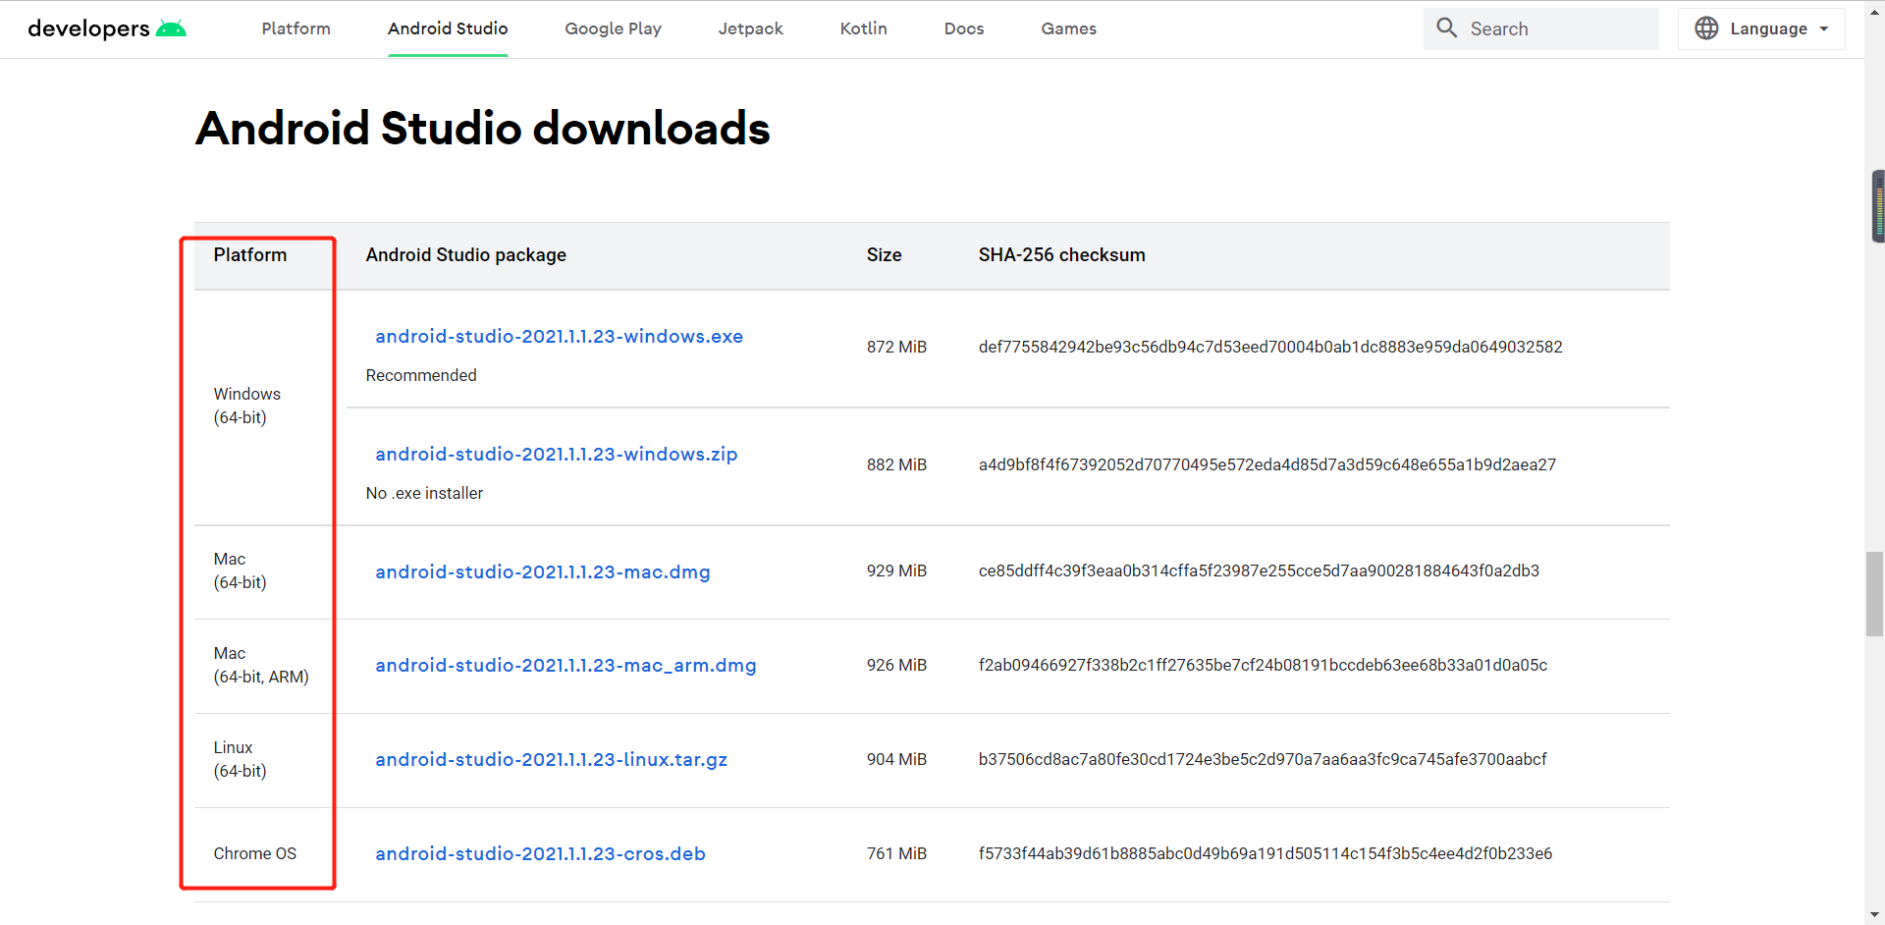1885x925 pixels.
Task: Download android-studio-2021.1.1.23-mac_arm.dmg
Action: 565,665
